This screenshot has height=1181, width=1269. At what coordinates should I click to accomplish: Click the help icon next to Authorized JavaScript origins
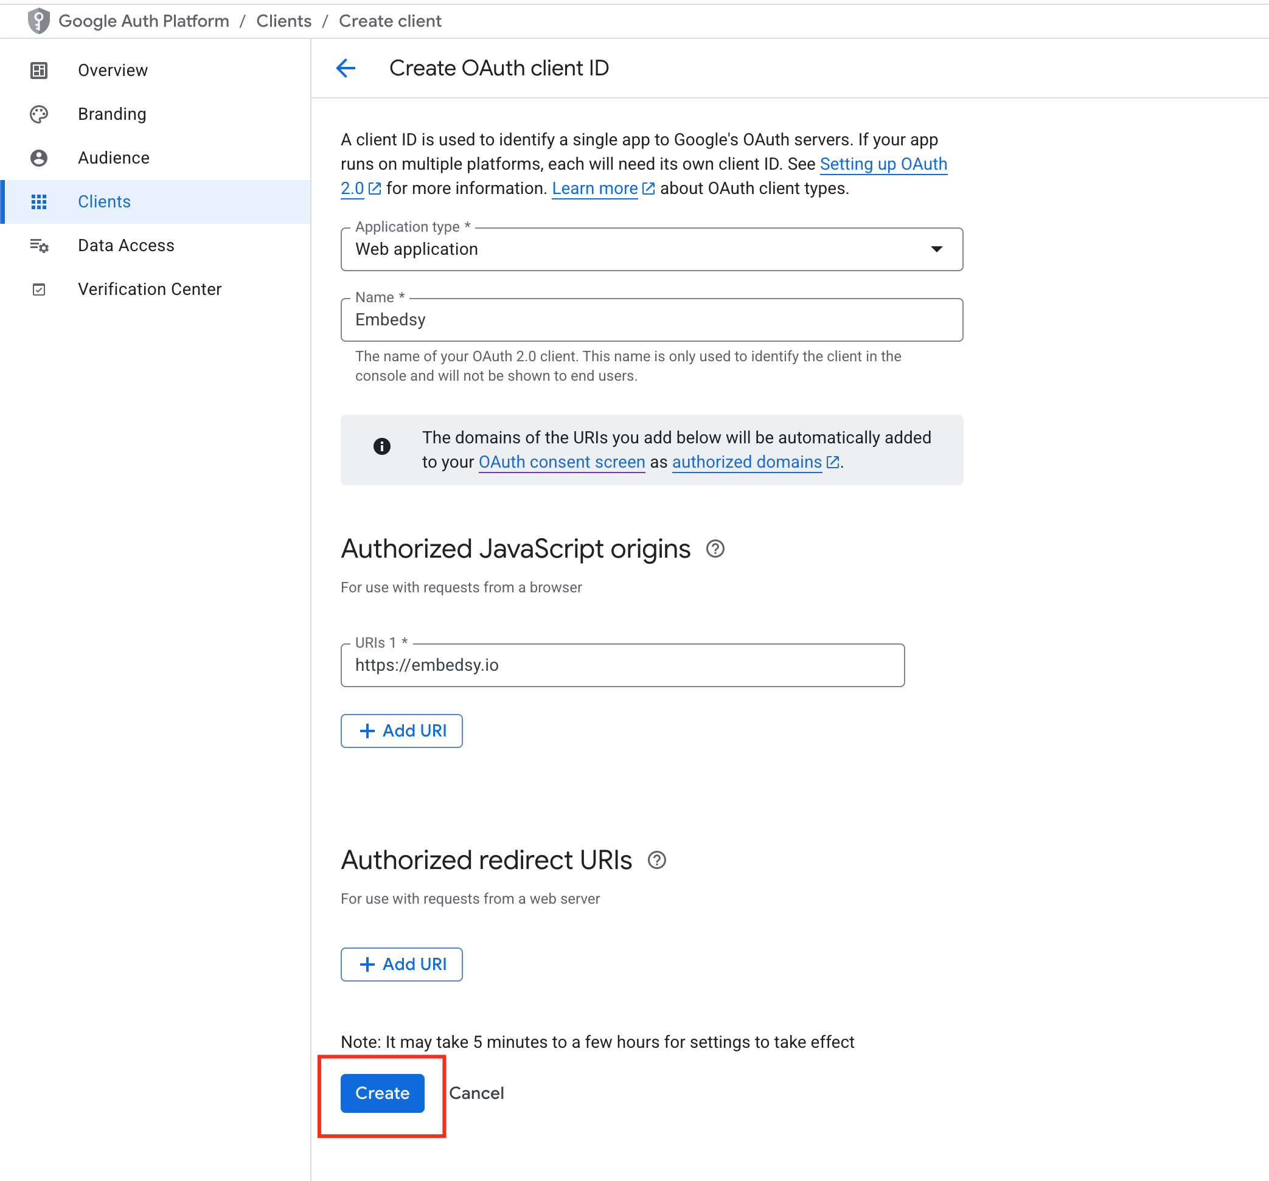tap(715, 549)
